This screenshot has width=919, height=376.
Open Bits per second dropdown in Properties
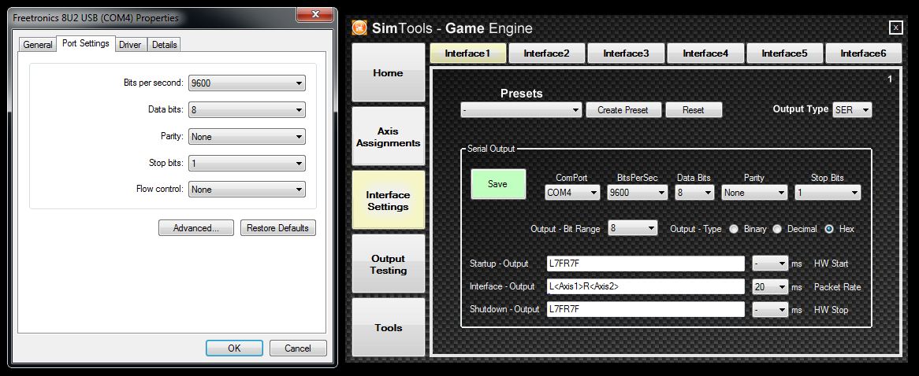pos(247,83)
